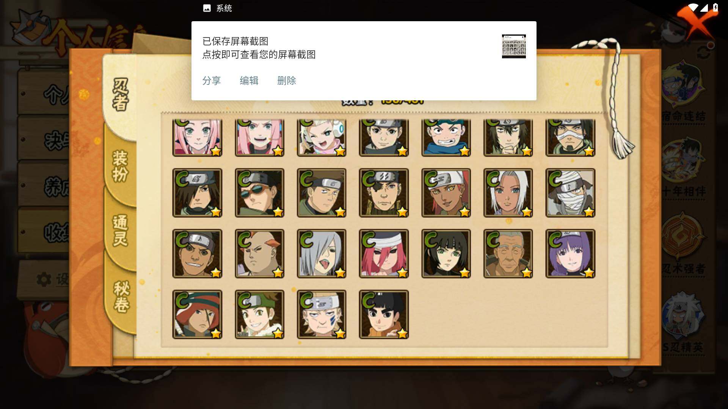Pick the purple-haired girl ninja card

(570, 254)
